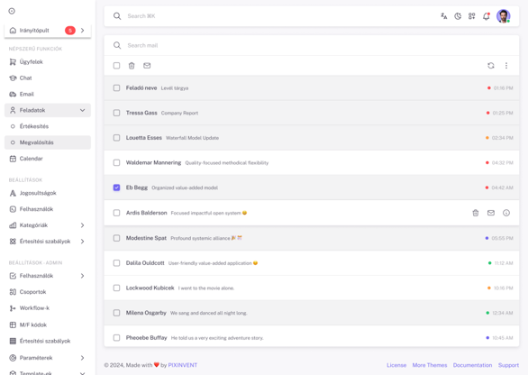Mark selected as read envelope icon
The height and width of the screenshot is (375, 528).
point(147,66)
